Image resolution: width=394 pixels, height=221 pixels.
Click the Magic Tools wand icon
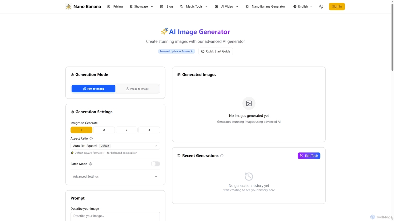tap(181, 6)
